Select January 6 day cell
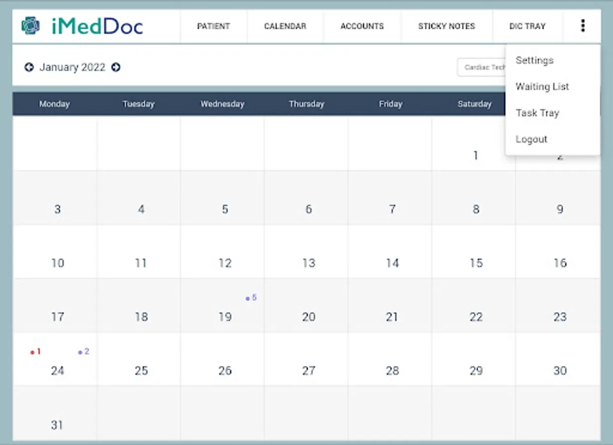Viewport: 613px width, 445px height. tap(306, 198)
